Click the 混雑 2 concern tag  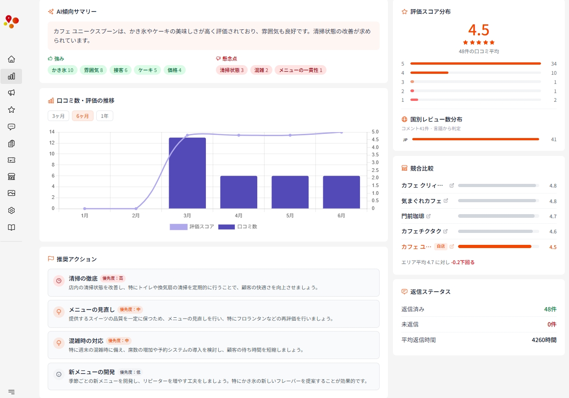coord(261,70)
